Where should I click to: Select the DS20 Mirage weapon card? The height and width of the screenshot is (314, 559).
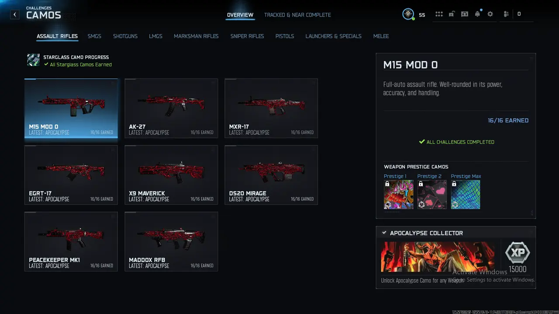[x=271, y=175]
